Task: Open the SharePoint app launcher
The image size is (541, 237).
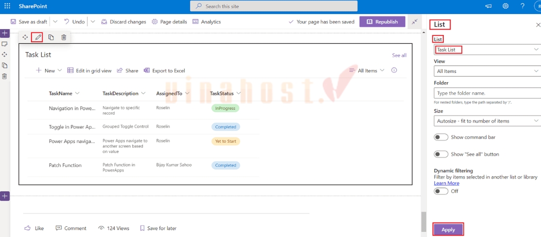Action: pos(7,6)
